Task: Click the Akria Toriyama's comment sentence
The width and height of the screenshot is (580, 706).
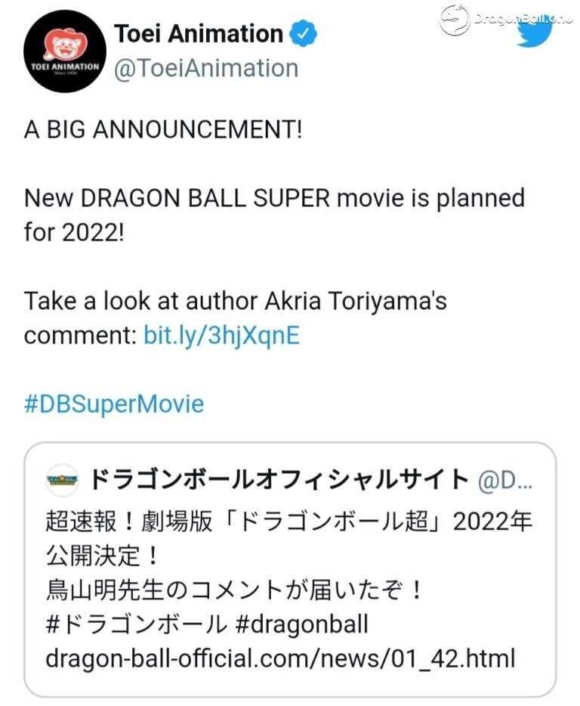Action: click(x=236, y=318)
